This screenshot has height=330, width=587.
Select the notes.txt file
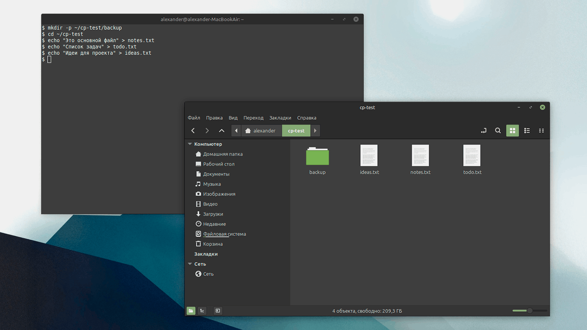[x=420, y=156]
